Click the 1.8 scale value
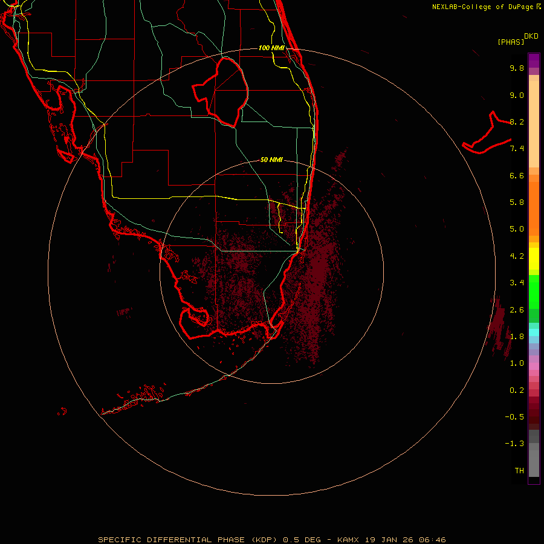544x544 pixels. tap(517, 337)
